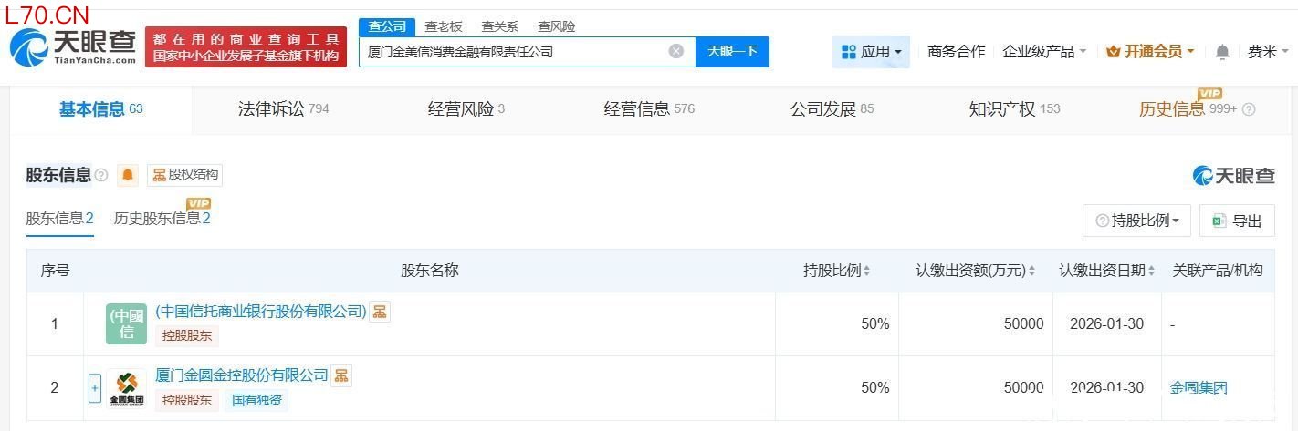This screenshot has height=431, width=1298.
Task: Expand row 2 with the plus button
Action: [x=94, y=388]
